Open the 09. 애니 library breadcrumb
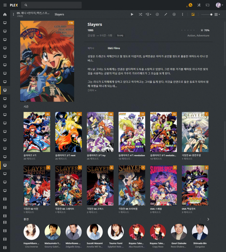The width and height of the screenshot is (226, 252). (x=33, y=13)
